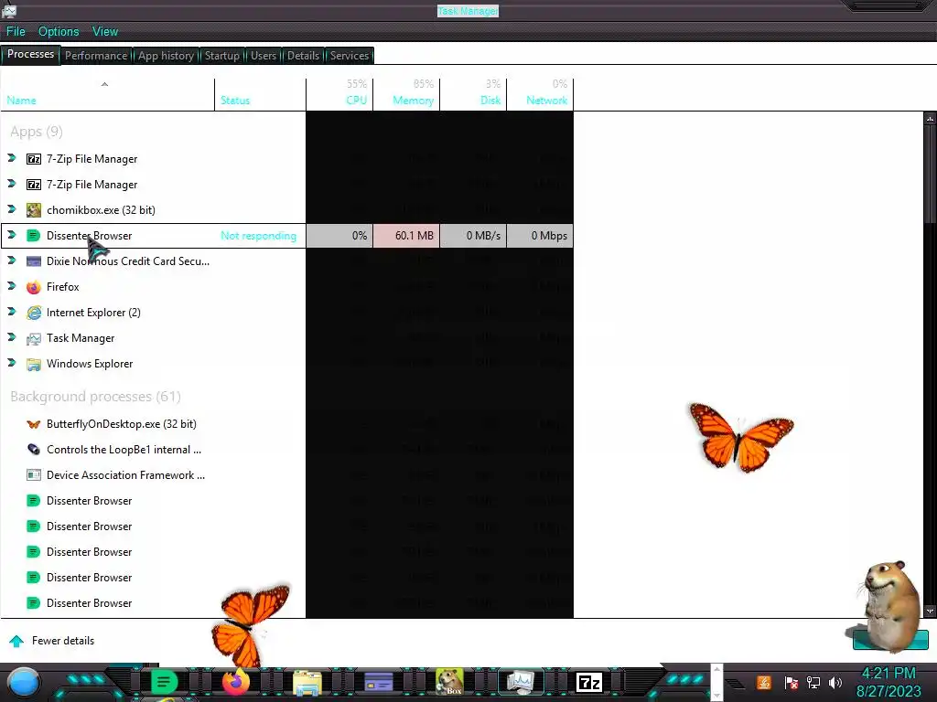The width and height of the screenshot is (937, 702).
Task: Open the View menu
Action: click(105, 32)
